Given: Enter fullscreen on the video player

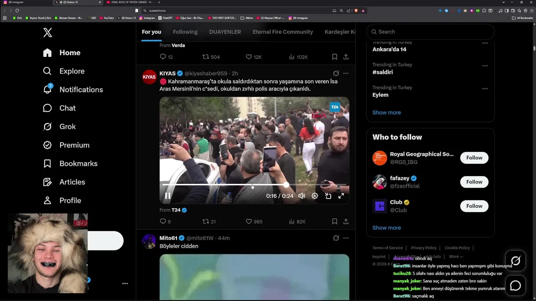Looking at the screenshot, I should click(x=341, y=196).
